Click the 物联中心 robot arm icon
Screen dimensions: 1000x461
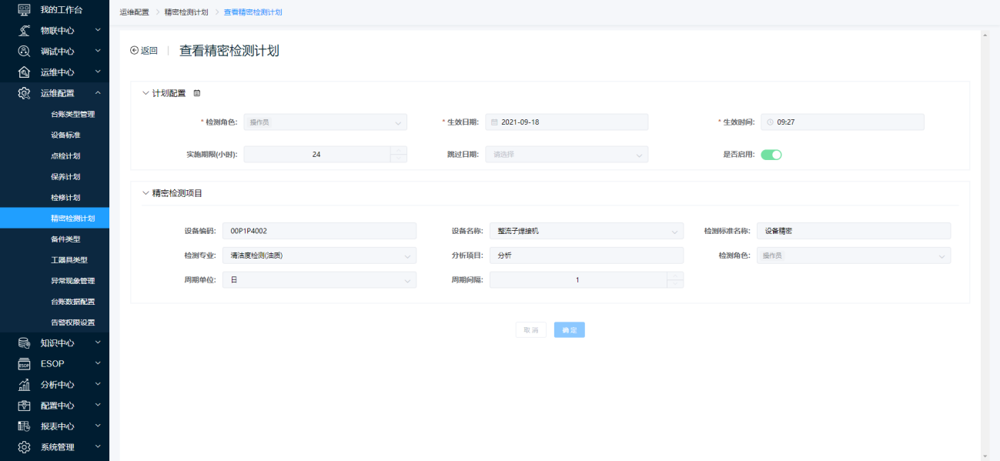[24, 30]
